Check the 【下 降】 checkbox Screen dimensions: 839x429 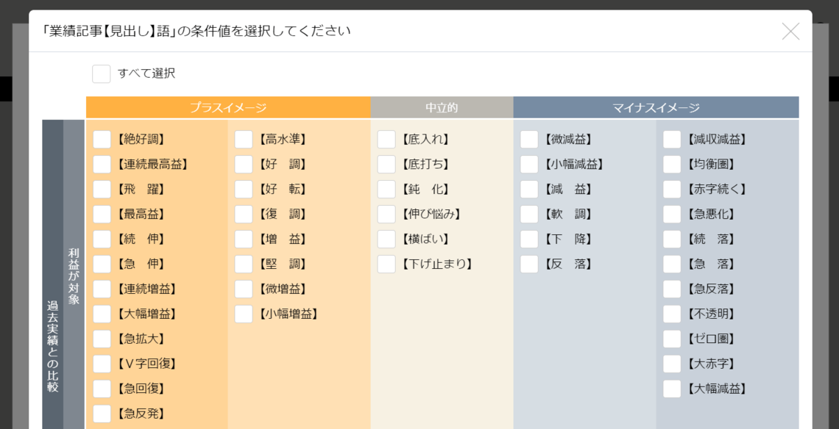coord(529,239)
